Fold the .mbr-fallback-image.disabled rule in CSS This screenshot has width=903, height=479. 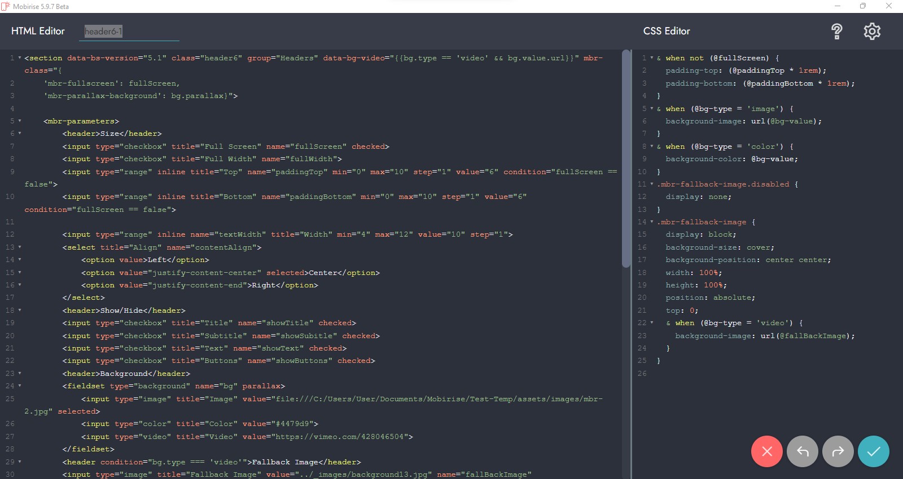coord(652,184)
